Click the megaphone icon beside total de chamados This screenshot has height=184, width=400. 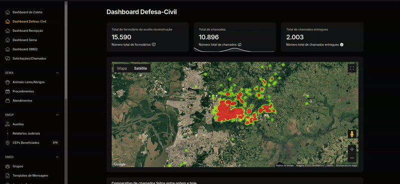click(239, 44)
